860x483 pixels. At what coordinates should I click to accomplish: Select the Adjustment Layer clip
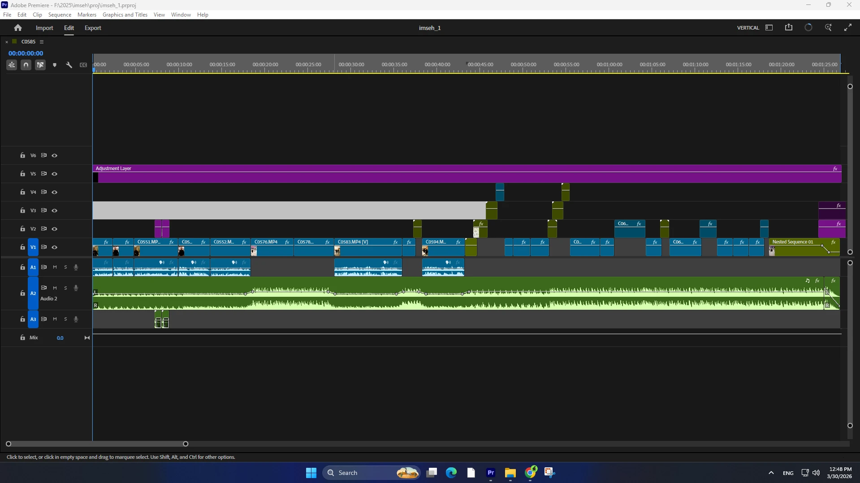467,174
